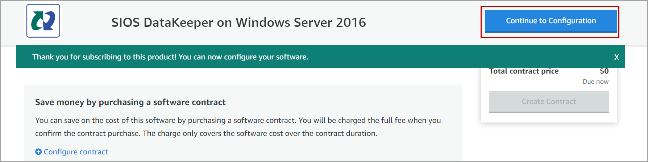
Task: Click blank space right of Configure contract
Action: pos(254,152)
